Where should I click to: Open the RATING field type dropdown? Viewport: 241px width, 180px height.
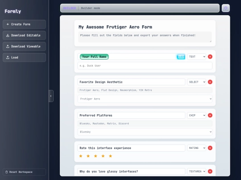pyautogui.click(x=196, y=148)
